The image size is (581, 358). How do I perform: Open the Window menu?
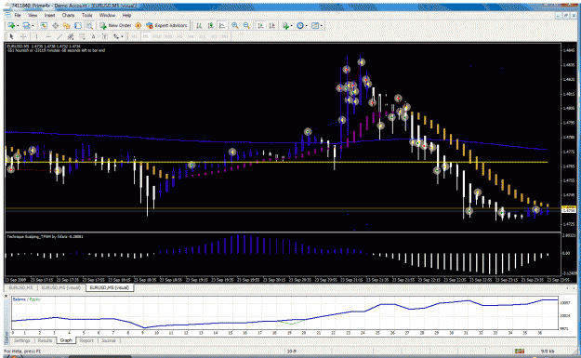point(108,15)
